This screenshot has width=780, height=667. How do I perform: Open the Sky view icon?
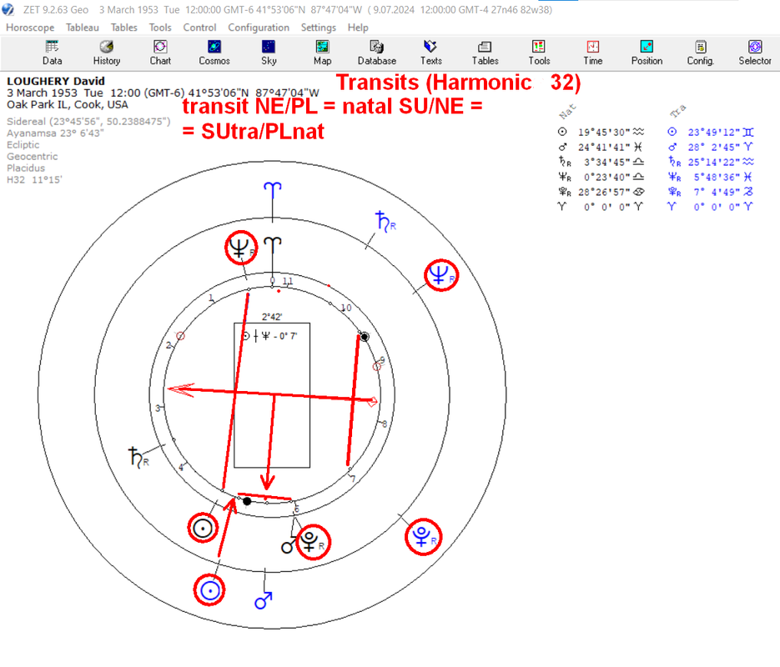point(269,53)
